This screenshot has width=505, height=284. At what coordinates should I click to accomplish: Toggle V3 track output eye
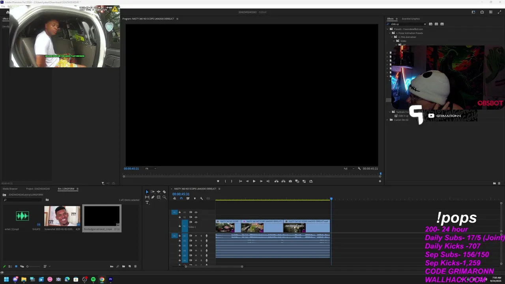click(x=196, y=212)
